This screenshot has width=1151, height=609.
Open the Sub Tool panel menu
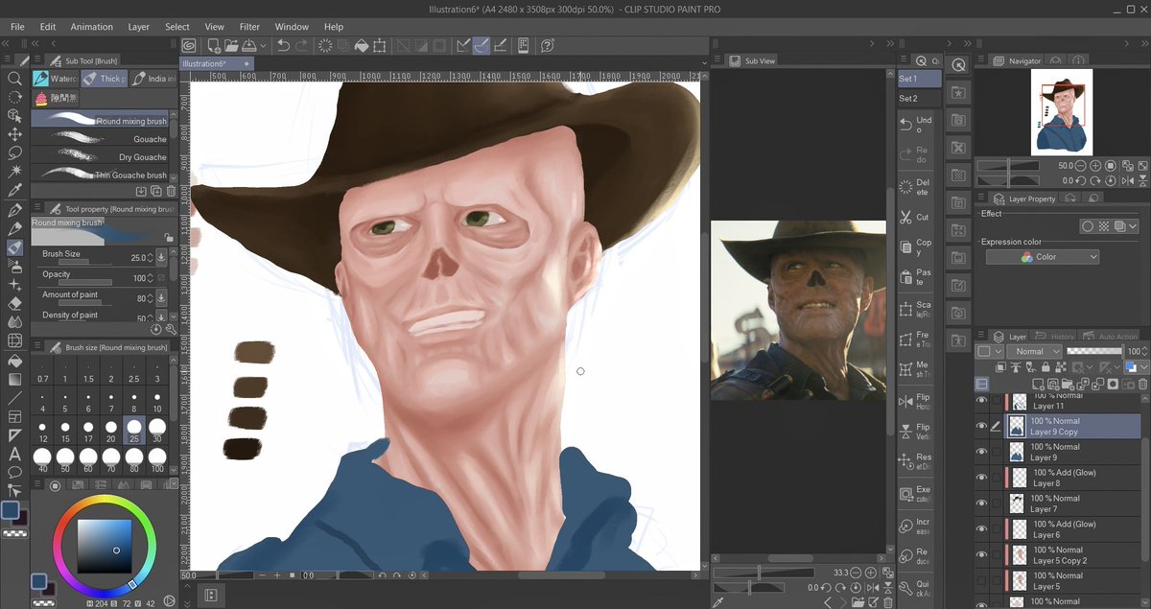click(x=37, y=60)
